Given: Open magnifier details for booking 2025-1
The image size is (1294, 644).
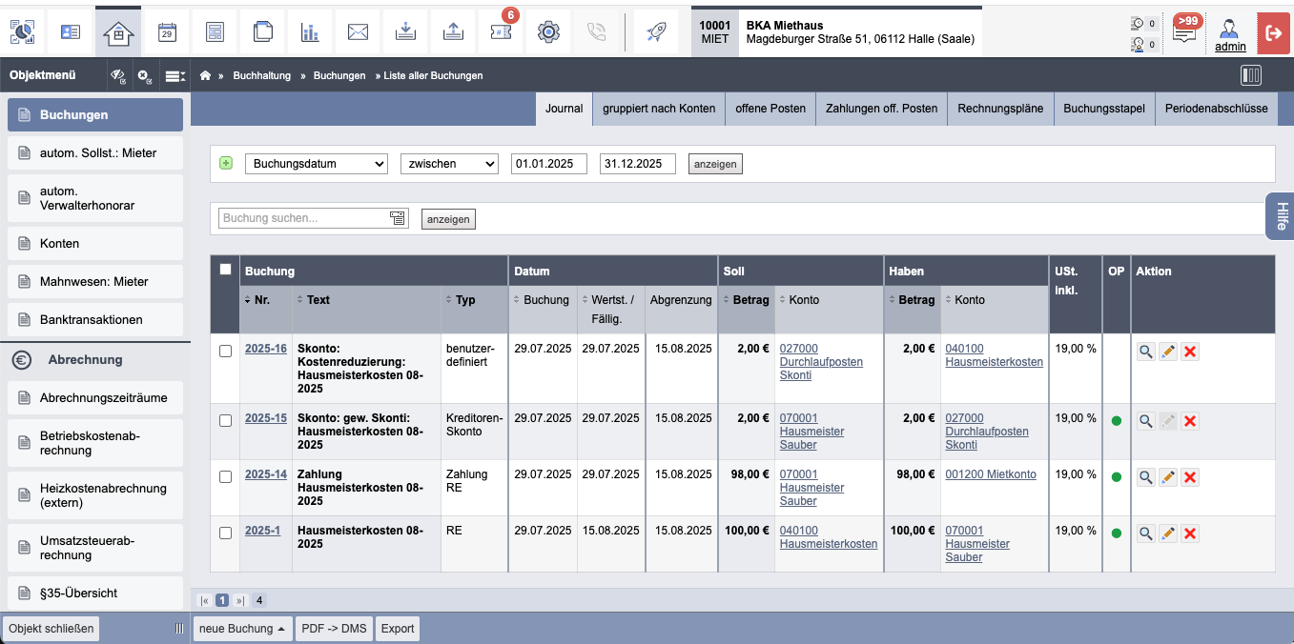Looking at the screenshot, I should [1145, 533].
